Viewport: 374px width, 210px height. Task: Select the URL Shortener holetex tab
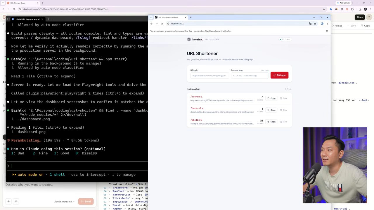tap(171, 17)
